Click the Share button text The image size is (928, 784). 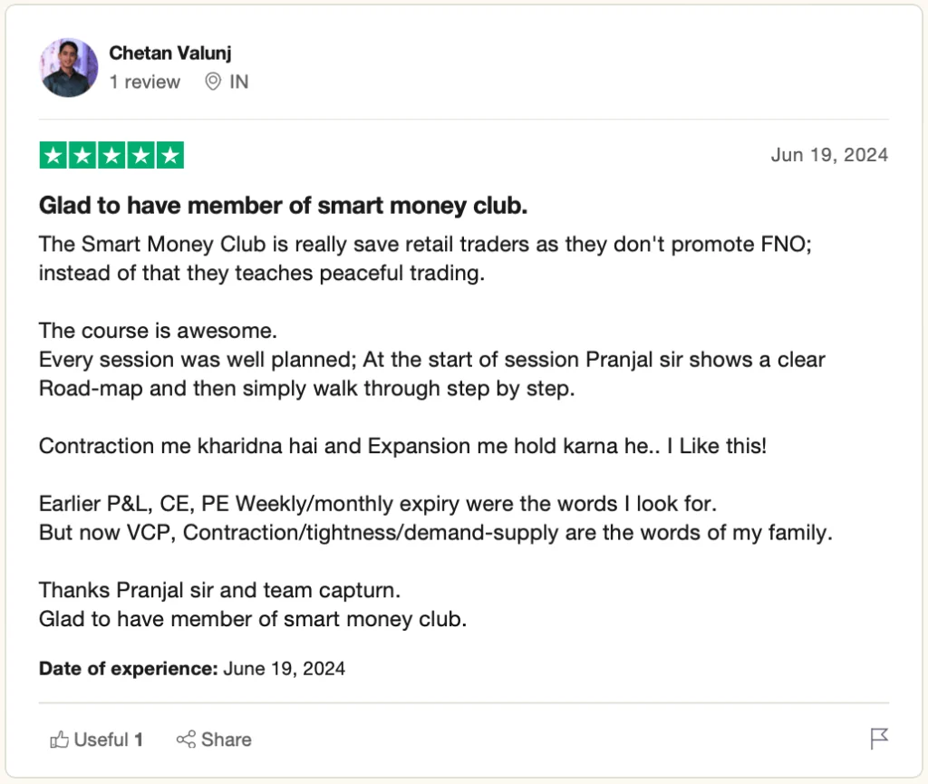(226, 740)
